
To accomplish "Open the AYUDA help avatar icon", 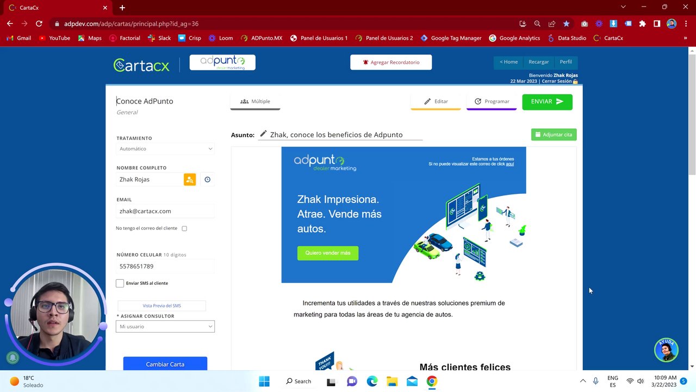I will (x=666, y=350).
